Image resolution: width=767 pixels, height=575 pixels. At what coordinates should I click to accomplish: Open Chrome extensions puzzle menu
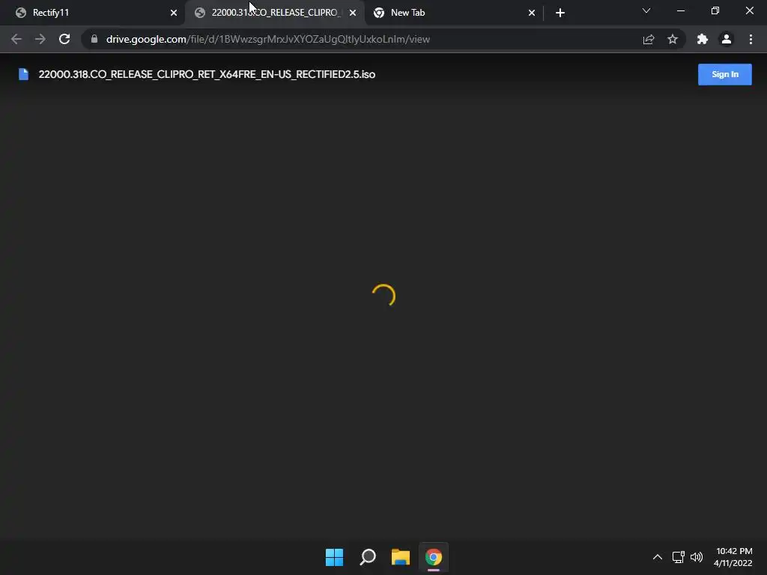[703, 39]
